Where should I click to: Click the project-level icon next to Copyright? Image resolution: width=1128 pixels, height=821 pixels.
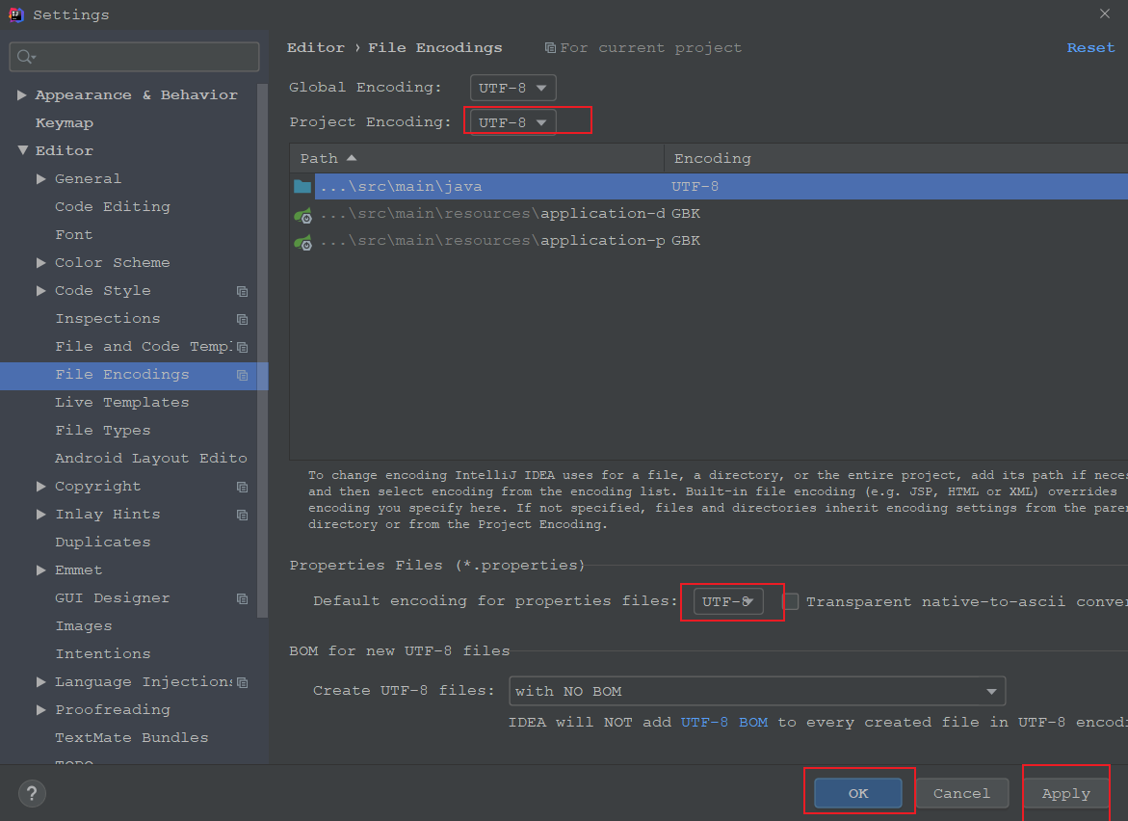(x=243, y=488)
